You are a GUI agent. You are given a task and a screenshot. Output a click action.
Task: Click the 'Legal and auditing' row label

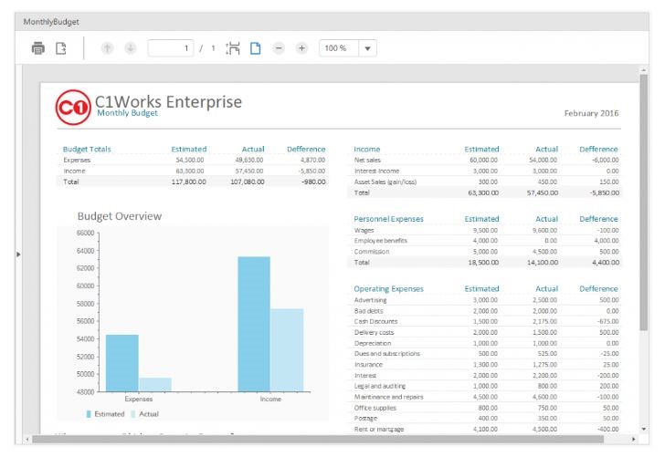pos(380,386)
